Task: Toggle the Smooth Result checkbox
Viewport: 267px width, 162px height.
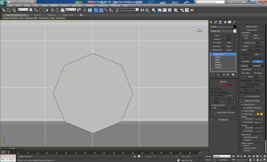Action: pyautogui.click(x=242, y=104)
